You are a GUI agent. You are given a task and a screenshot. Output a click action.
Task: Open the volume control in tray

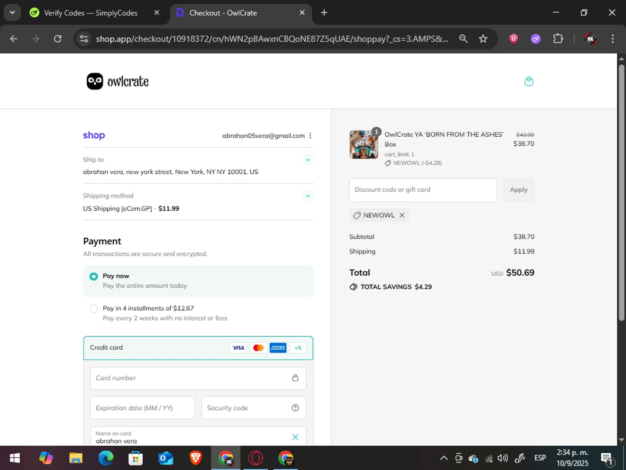click(503, 458)
